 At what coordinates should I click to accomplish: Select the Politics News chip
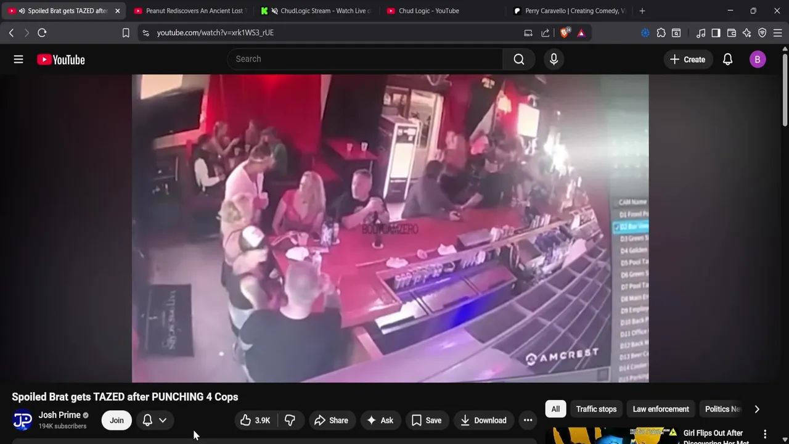point(722,409)
